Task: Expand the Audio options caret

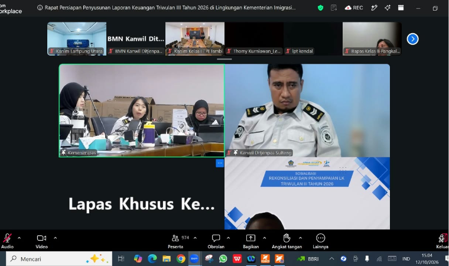Action: 19,238
